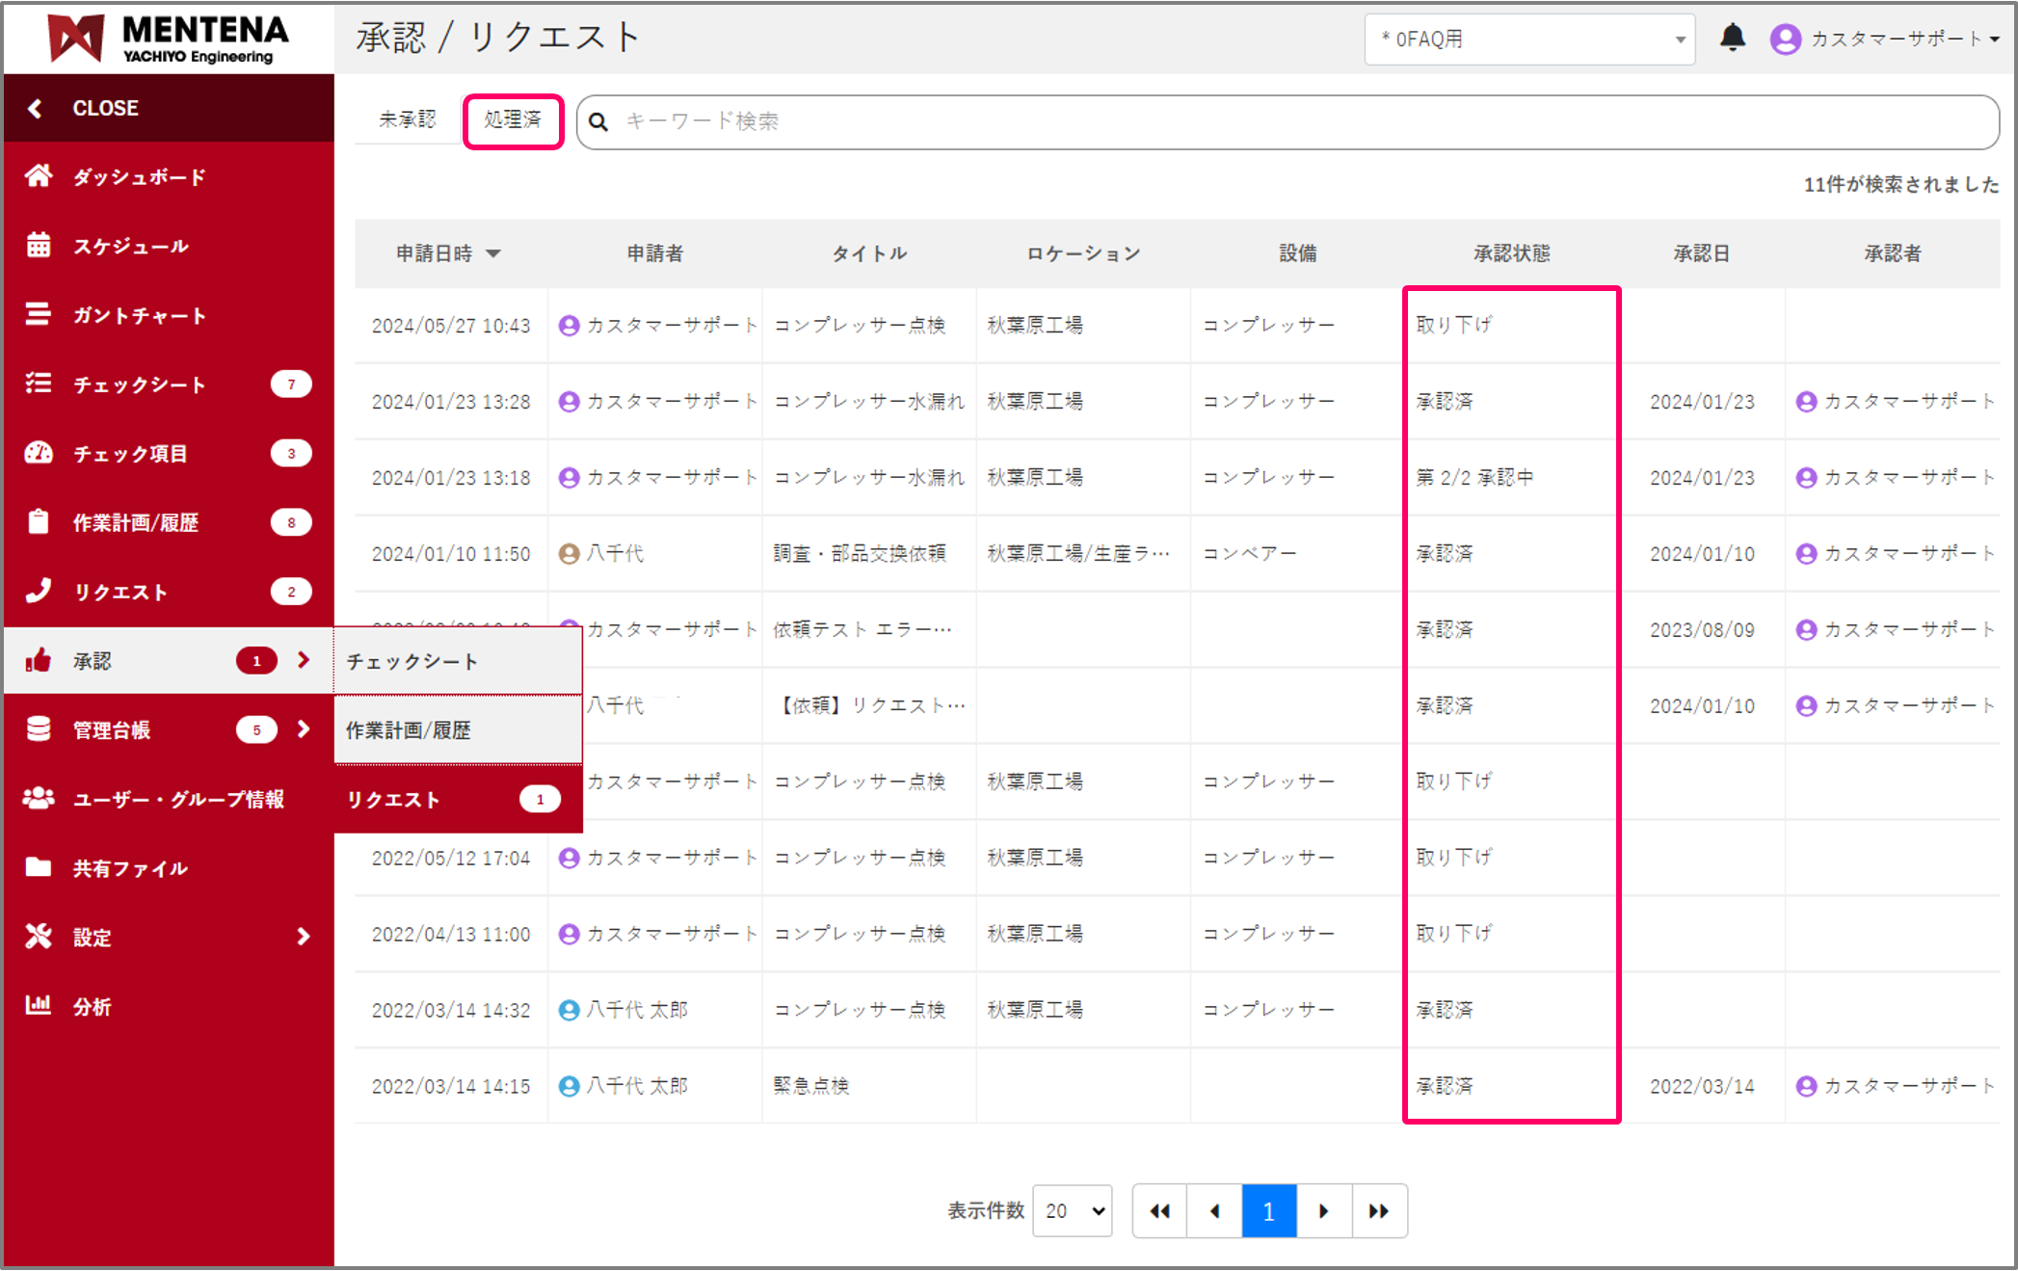
Task: Open チェックシート list icon
Action: tap(39, 384)
